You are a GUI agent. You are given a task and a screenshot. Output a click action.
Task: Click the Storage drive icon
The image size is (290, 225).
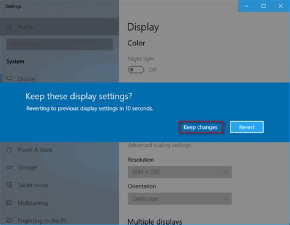[9, 168]
